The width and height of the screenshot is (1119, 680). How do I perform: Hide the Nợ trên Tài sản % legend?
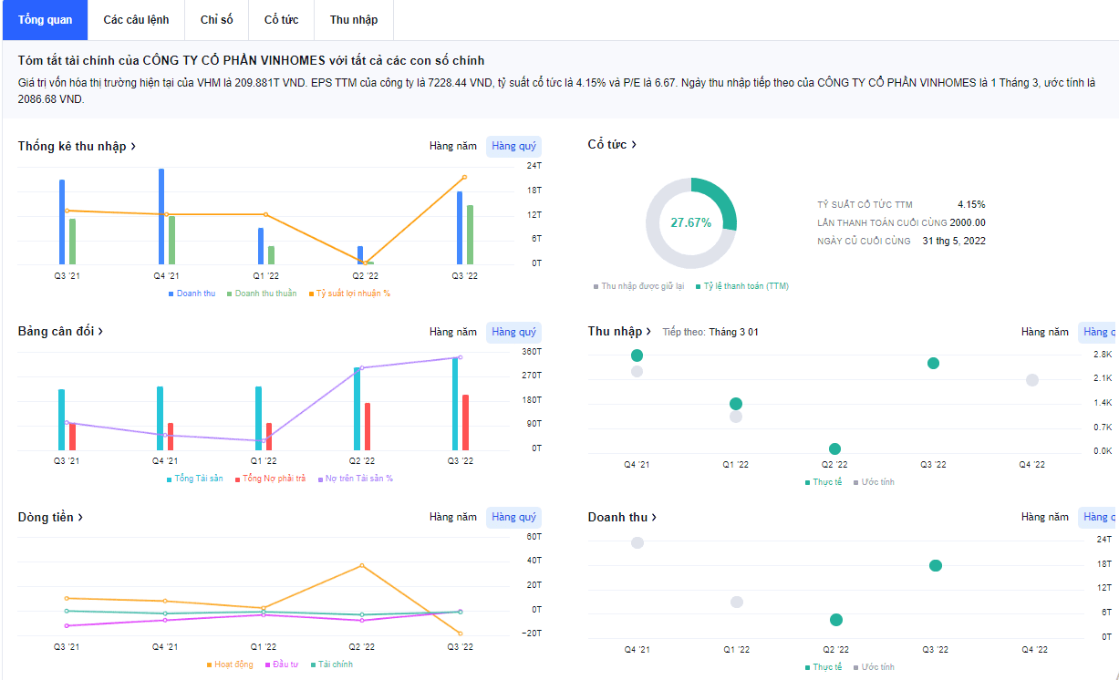356,479
